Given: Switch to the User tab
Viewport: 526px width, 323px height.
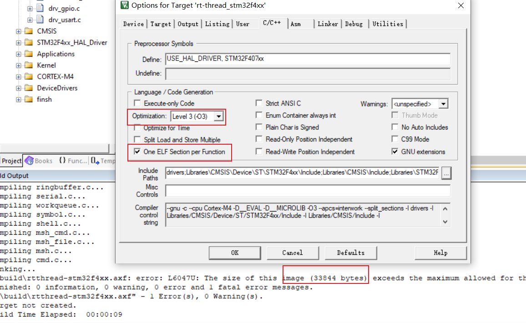Looking at the screenshot, I should [x=243, y=24].
